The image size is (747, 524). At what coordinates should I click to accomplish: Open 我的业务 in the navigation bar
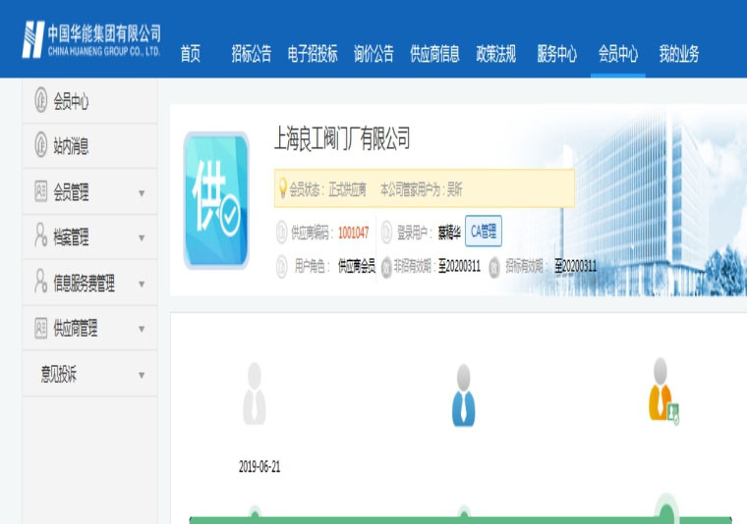click(678, 54)
